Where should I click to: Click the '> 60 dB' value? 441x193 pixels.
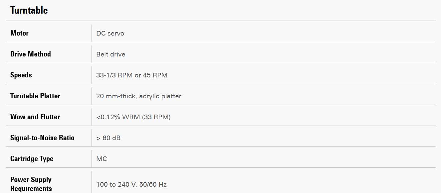click(x=109, y=138)
